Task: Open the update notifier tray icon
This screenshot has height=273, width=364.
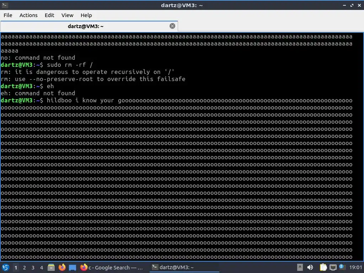Action: [x=342, y=267]
